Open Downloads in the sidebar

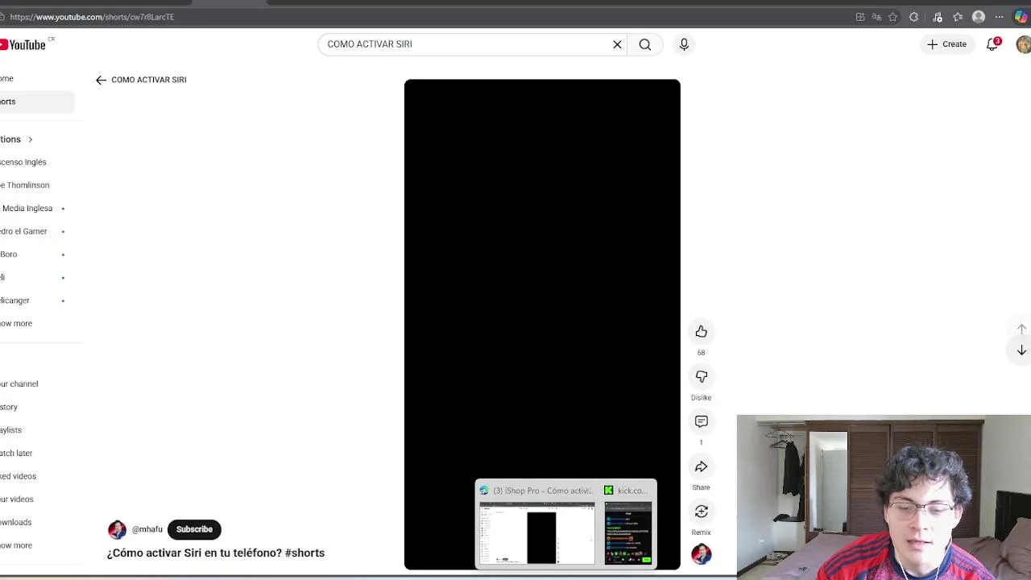coord(16,522)
